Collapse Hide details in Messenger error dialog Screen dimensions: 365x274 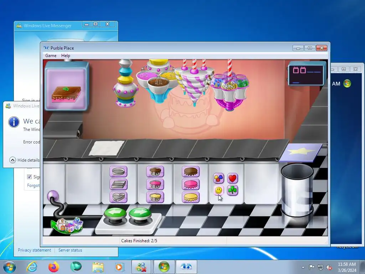(25, 160)
